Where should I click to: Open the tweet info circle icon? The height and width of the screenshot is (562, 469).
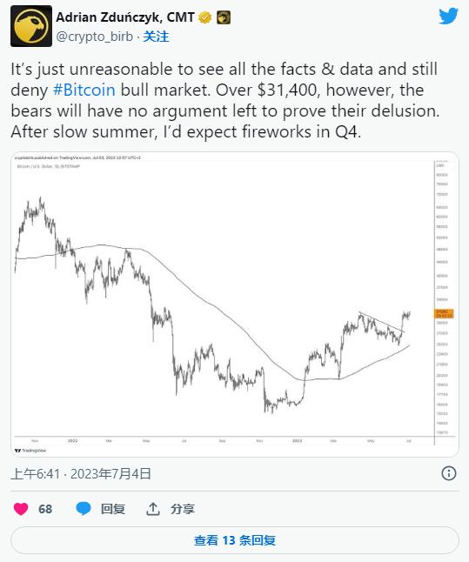point(449,473)
